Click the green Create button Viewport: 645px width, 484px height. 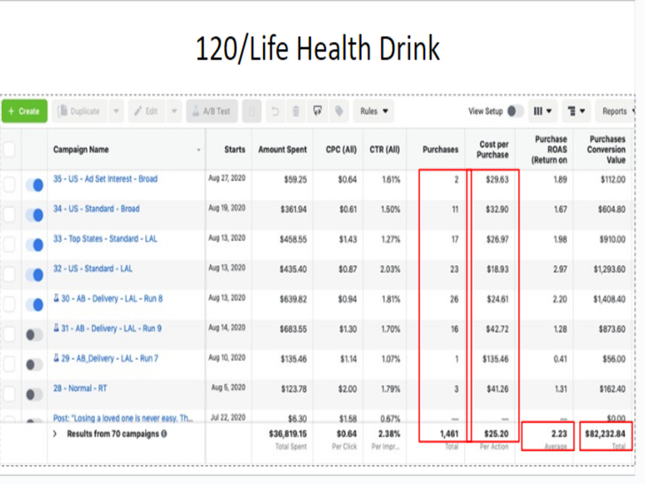25,111
